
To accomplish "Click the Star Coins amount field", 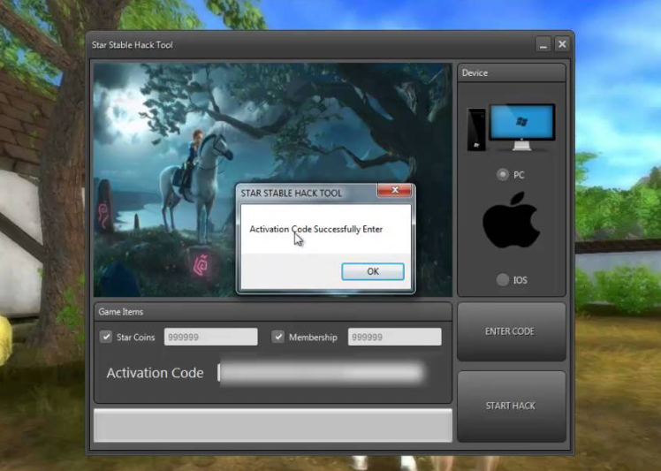I will point(211,337).
